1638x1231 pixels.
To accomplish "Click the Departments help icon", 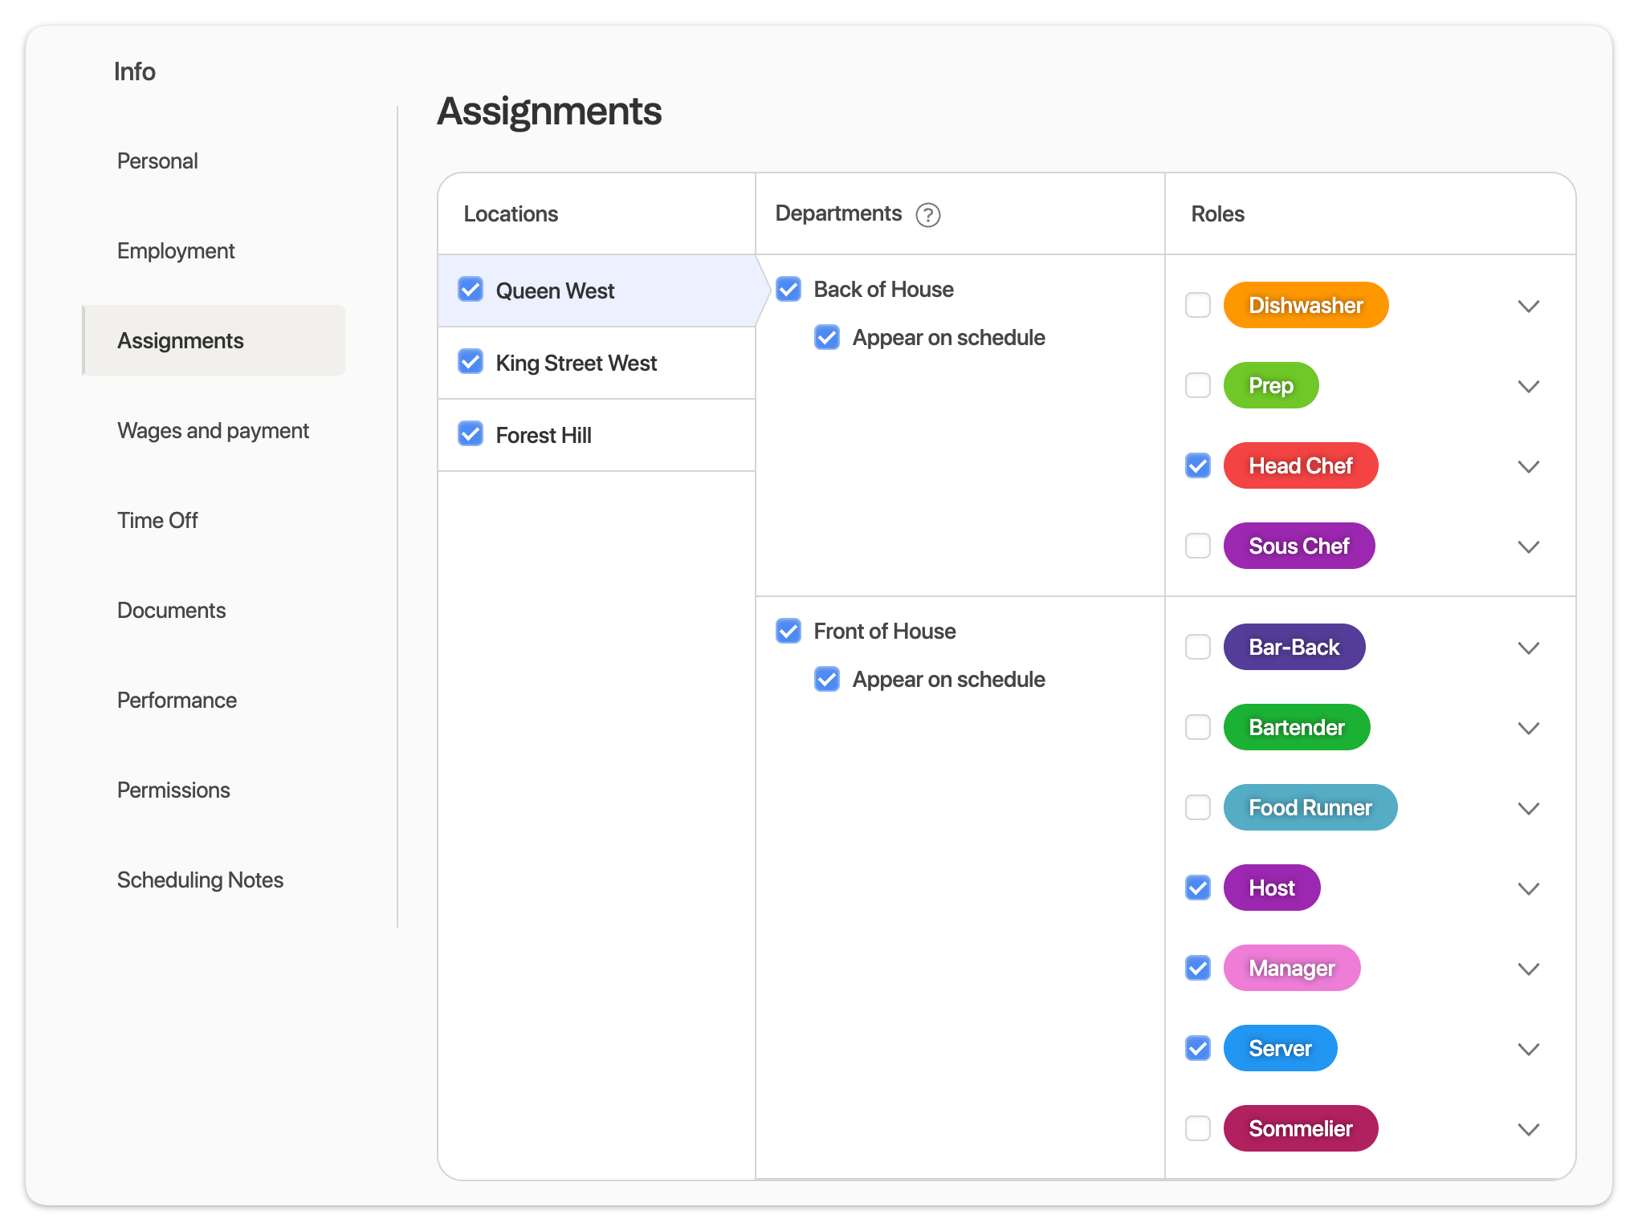I will [x=928, y=214].
